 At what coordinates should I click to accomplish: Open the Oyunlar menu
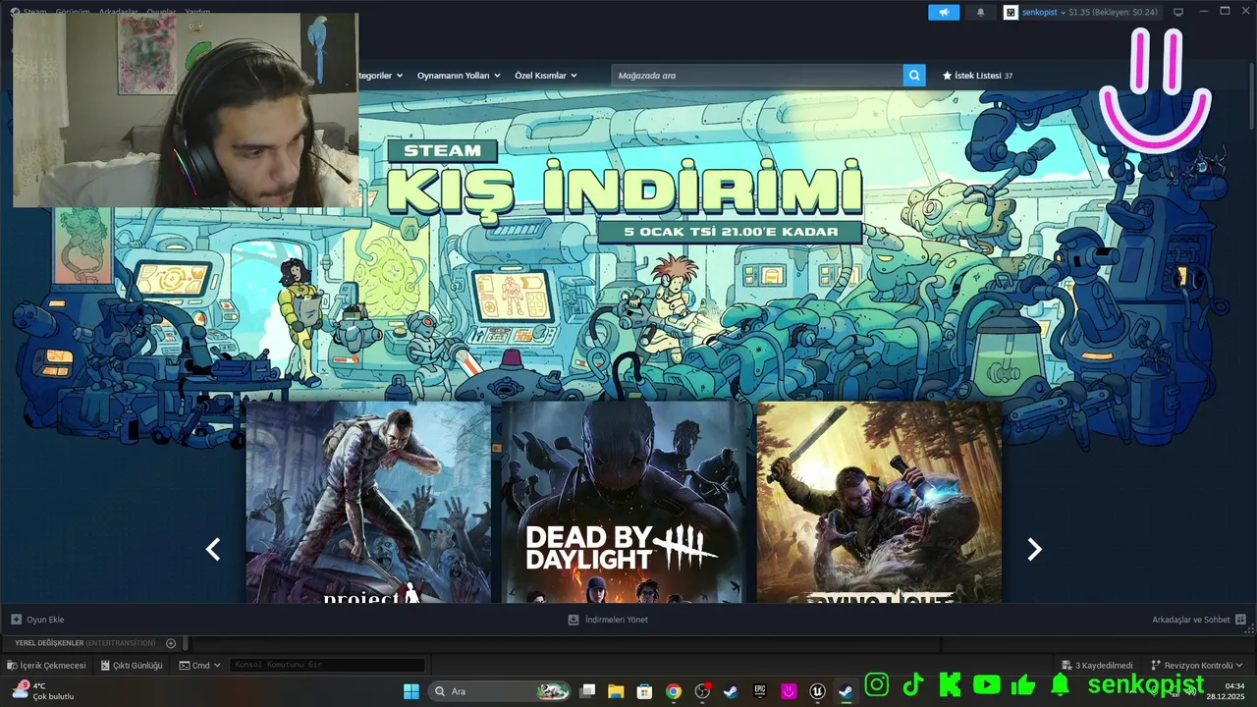pyautogui.click(x=161, y=12)
